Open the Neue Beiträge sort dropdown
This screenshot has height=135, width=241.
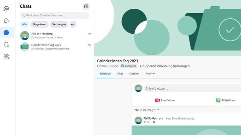[147, 110]
